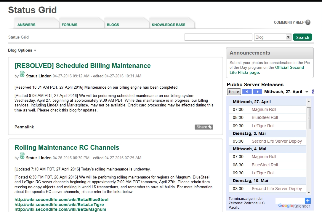This screenshot has height=212, width=322.
Task: Click the calendar agenda scrollbar thumb
Action: coord(309,118)
